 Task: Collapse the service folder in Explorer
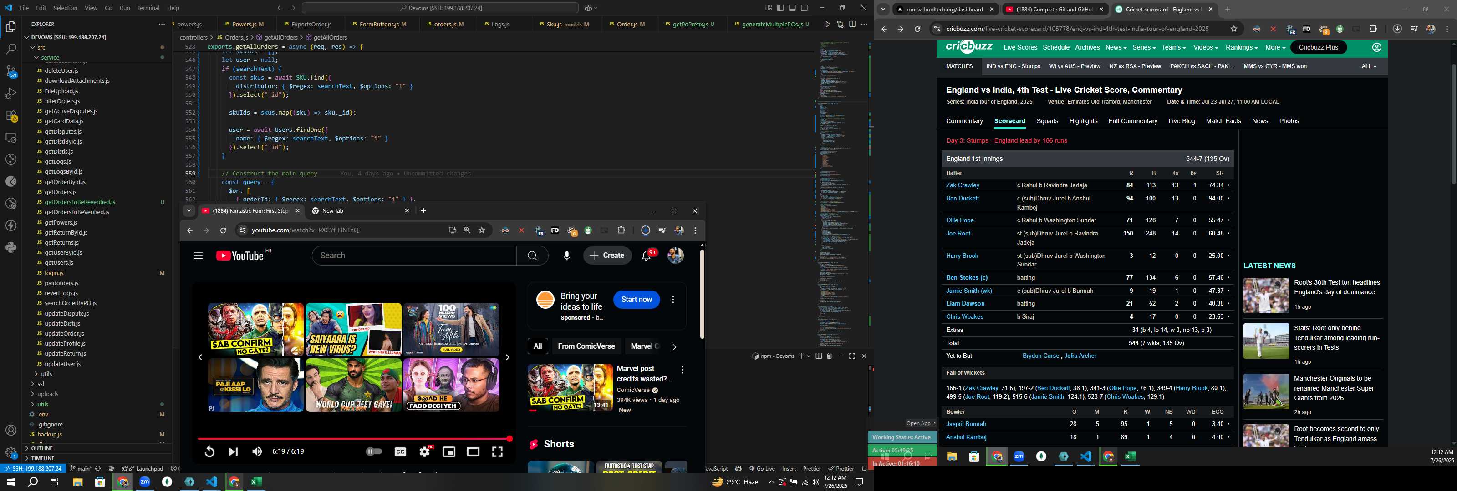click(x=36, y=58)
